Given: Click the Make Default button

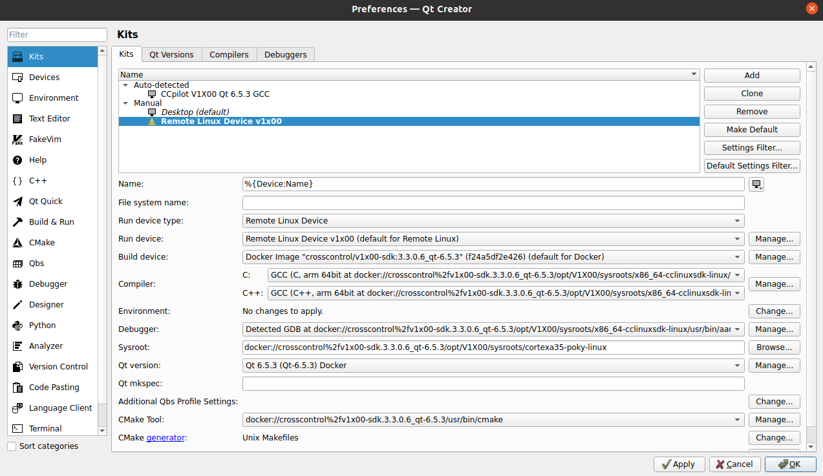Looking at the screenshot, I should tap(751, 129).
